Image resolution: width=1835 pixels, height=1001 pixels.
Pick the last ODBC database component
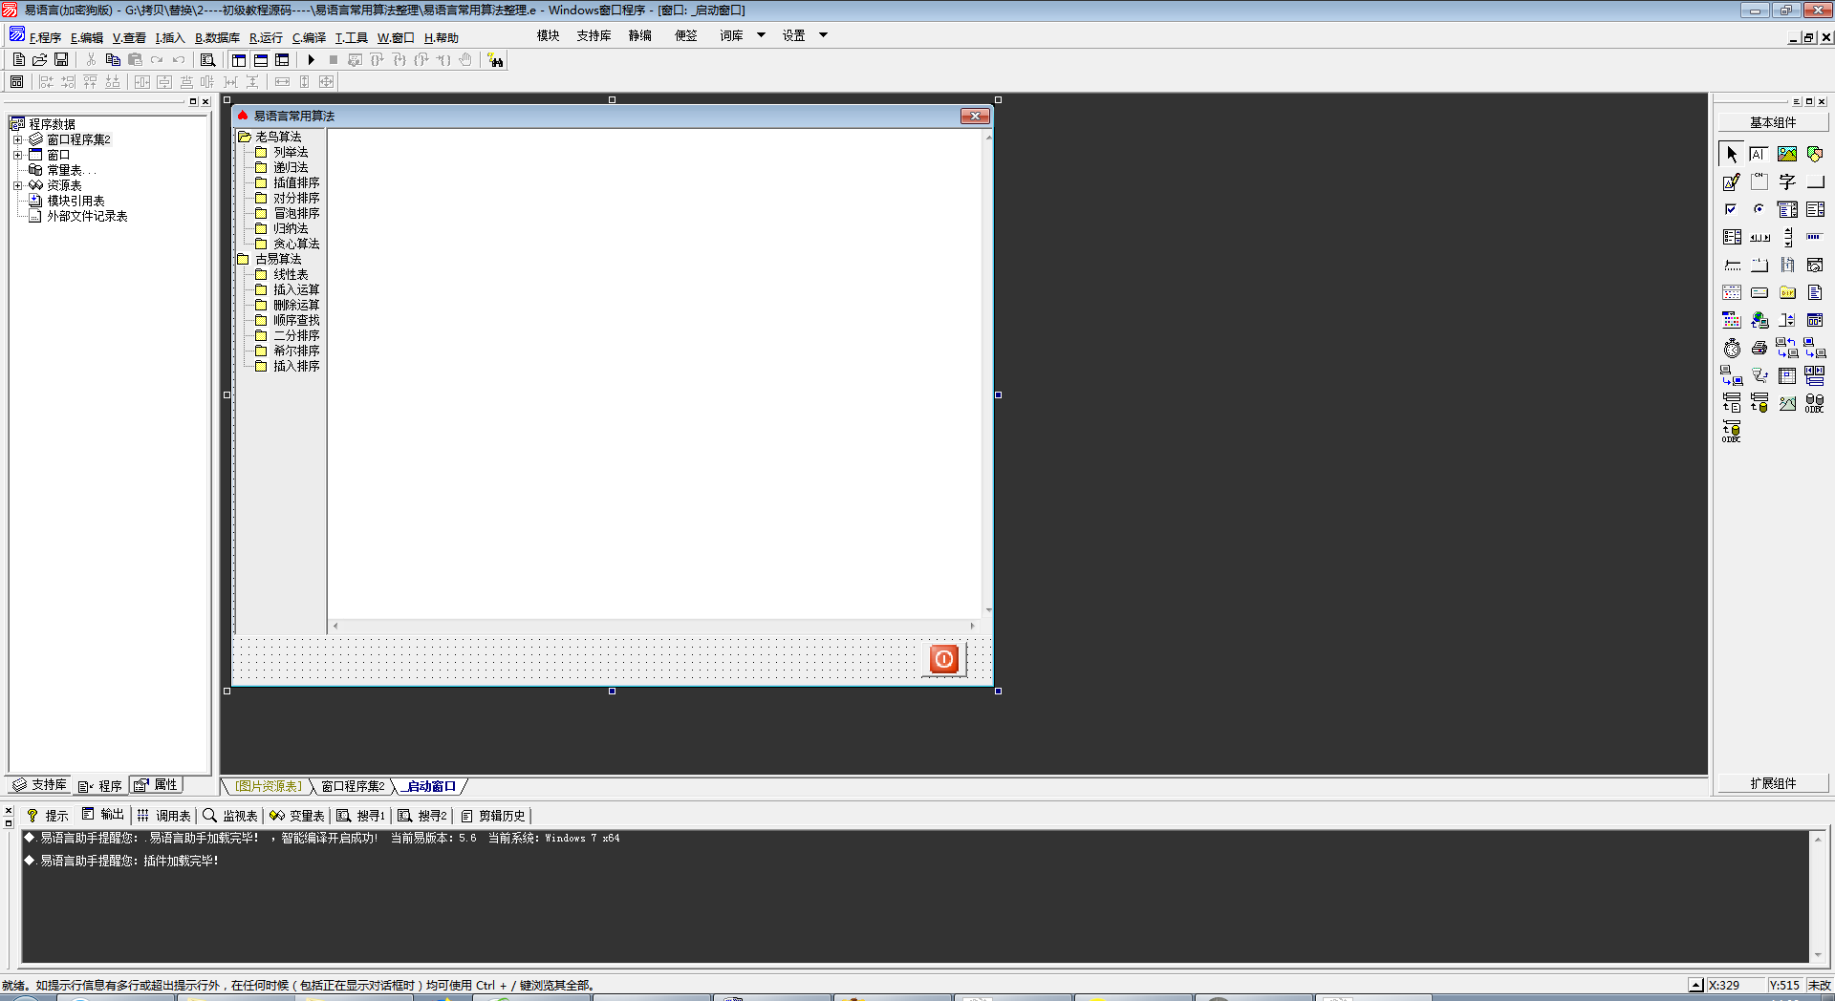coord(1732,431)
